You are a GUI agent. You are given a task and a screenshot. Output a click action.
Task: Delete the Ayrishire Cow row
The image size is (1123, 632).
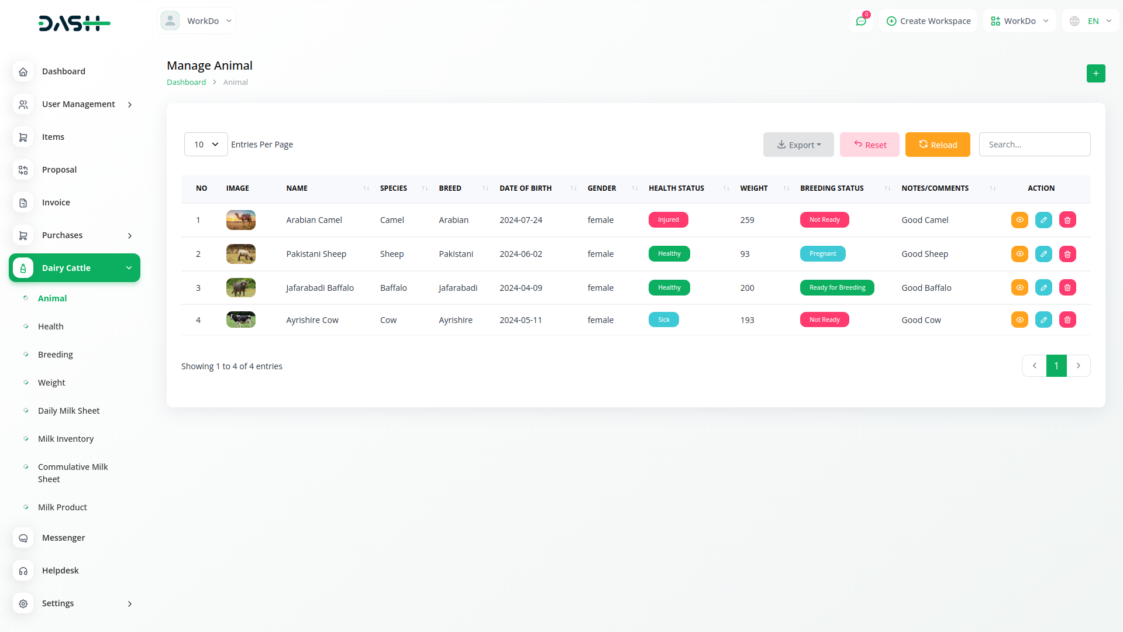pyautogui.click(x=1067, y=320)
